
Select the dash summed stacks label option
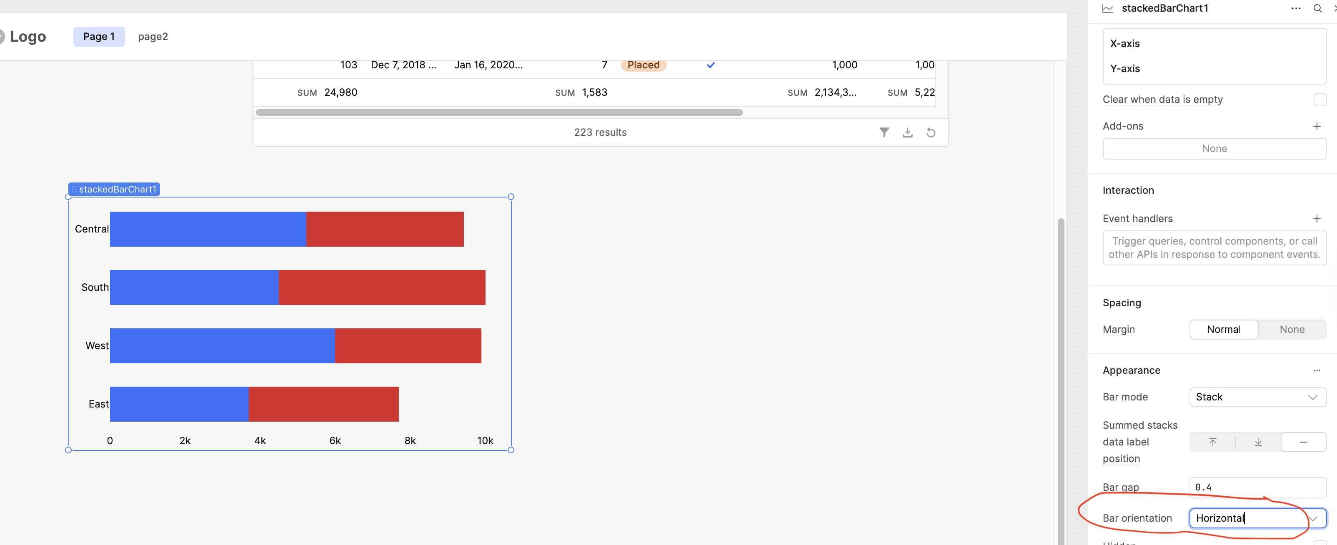[x=1303, y=442]
